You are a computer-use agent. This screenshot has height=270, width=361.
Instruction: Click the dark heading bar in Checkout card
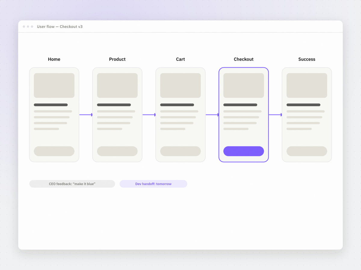coord(240,105)
